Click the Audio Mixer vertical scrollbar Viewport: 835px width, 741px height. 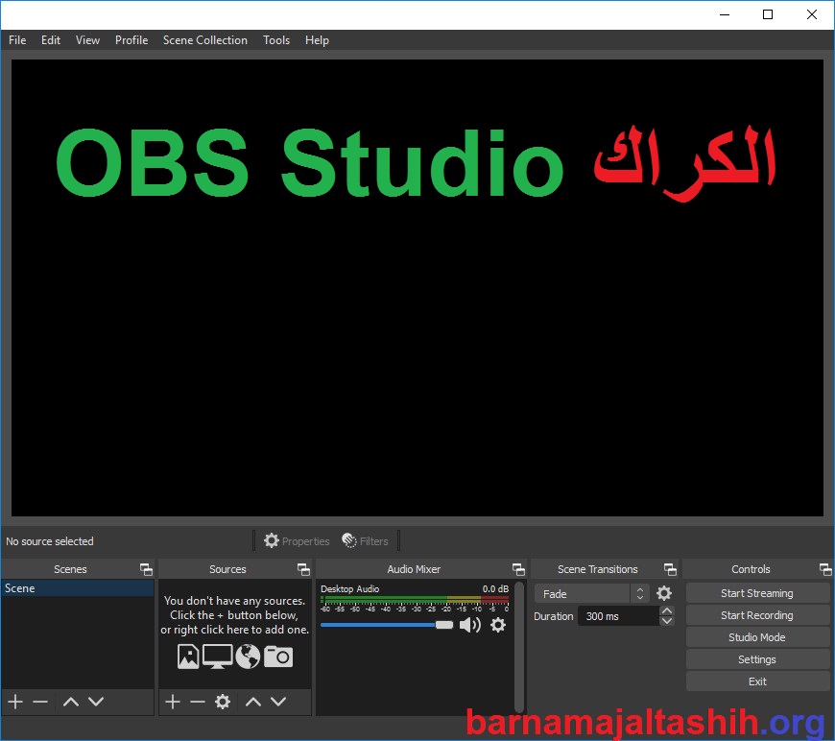[519, 647]
